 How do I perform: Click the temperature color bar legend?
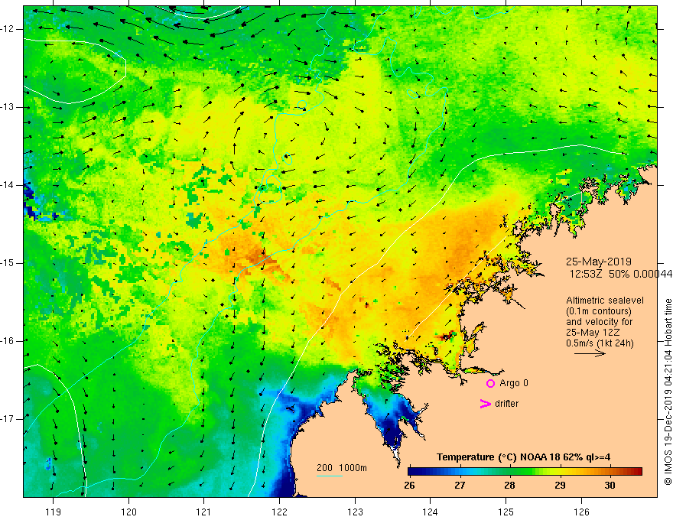tap(525, 472)
